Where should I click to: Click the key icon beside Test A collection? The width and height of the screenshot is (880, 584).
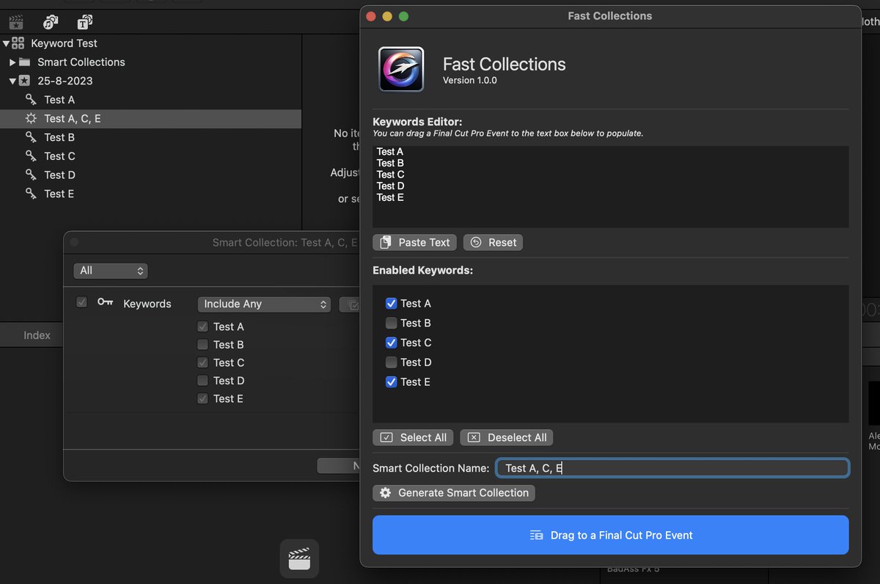pyautogui.click(x=31, y=100)
